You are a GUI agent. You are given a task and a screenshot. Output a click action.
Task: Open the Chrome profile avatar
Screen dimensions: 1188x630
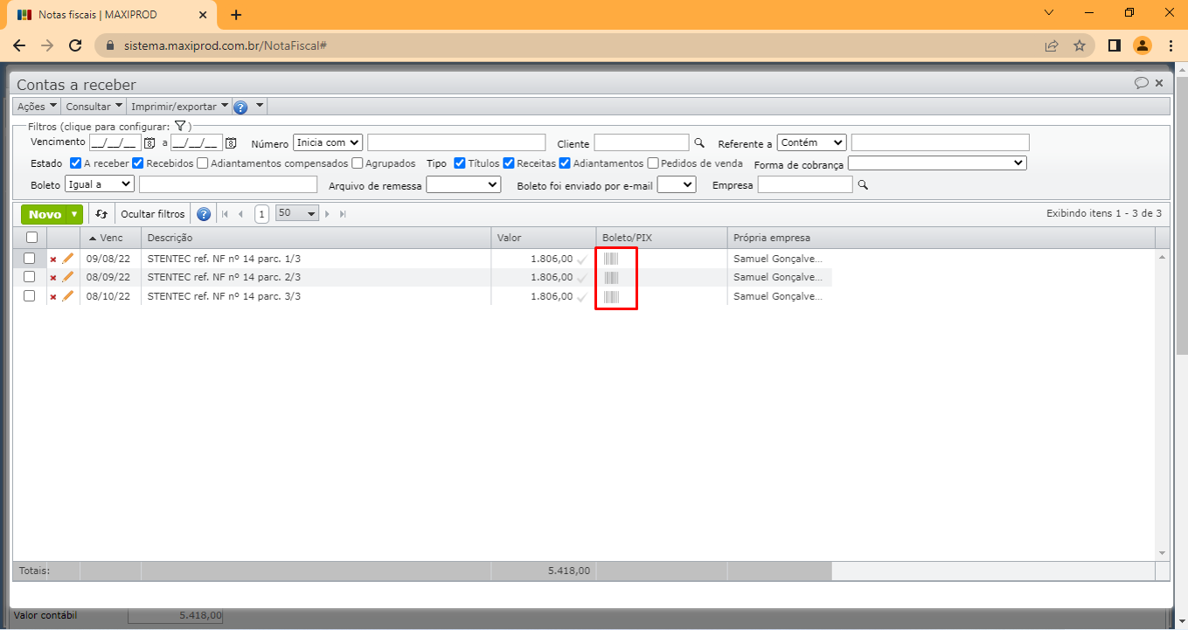[1142, 45]
